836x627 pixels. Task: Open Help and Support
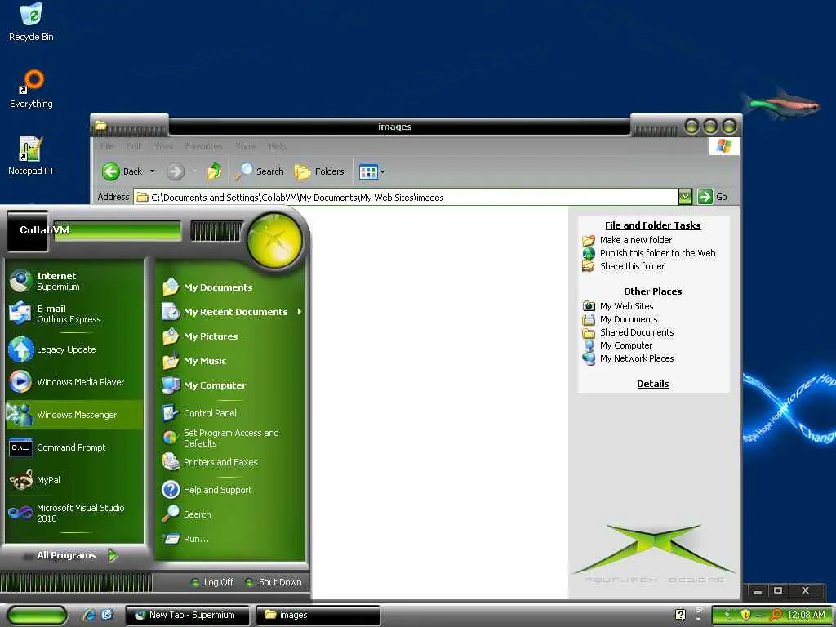coord(230,490)
